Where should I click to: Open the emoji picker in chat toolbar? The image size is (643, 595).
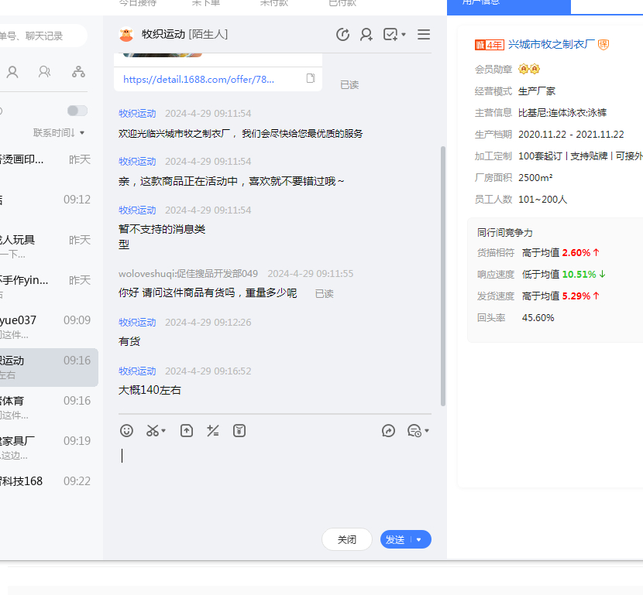click(126, 431)
